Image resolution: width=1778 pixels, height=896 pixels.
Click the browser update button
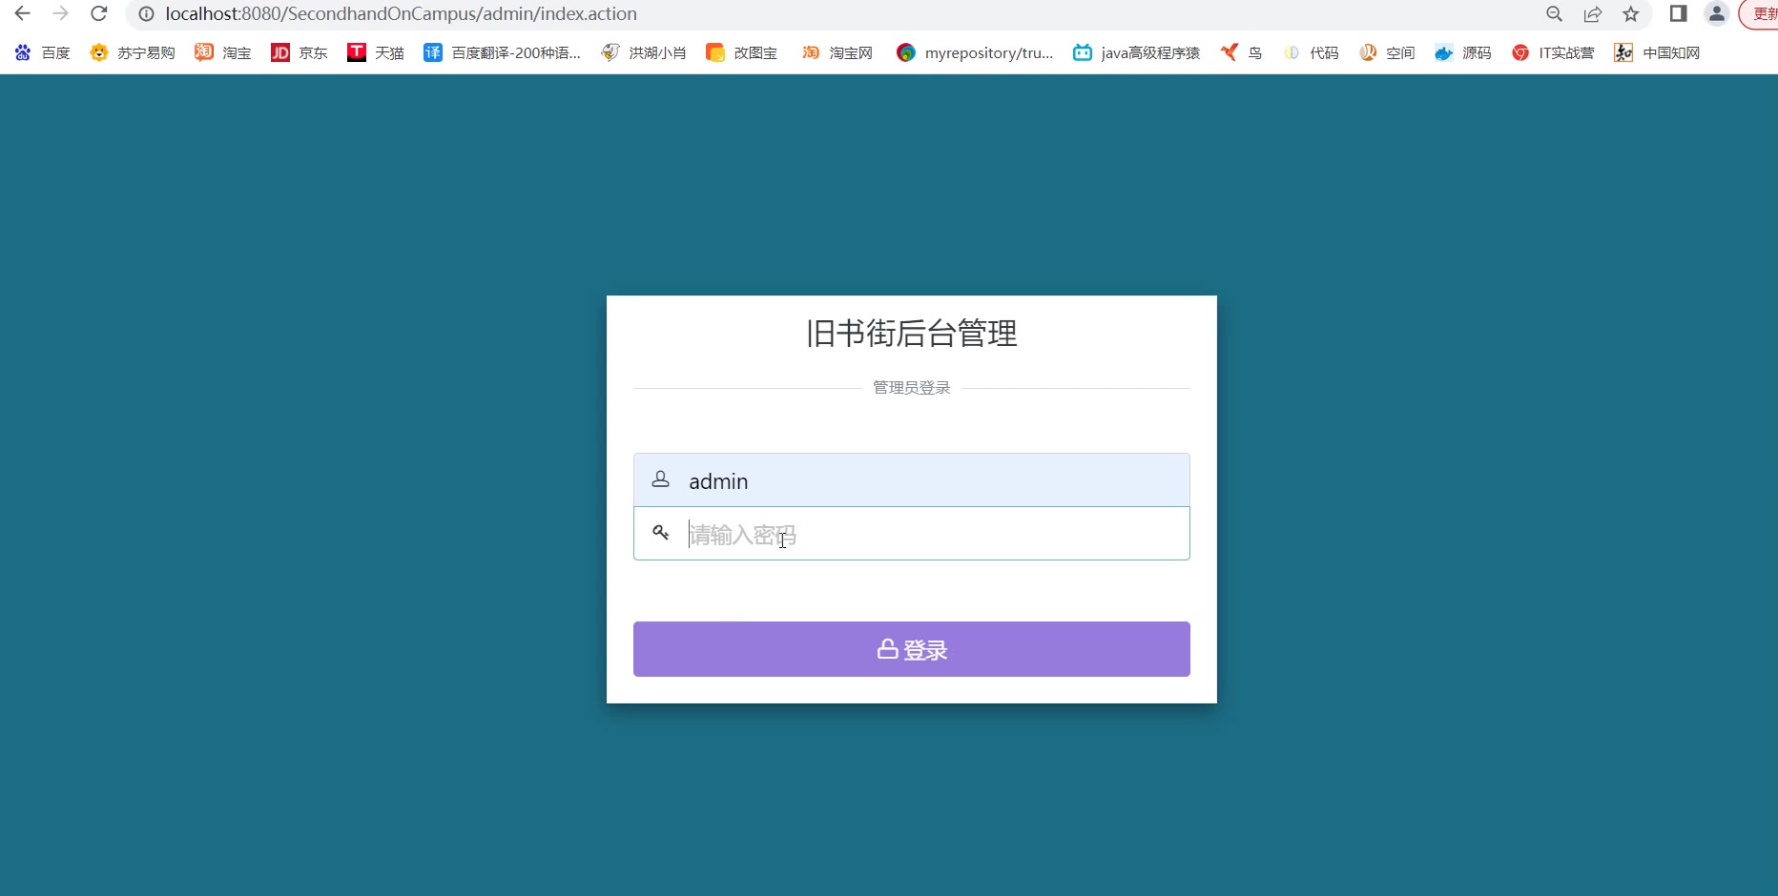[x=1760, y=14]
